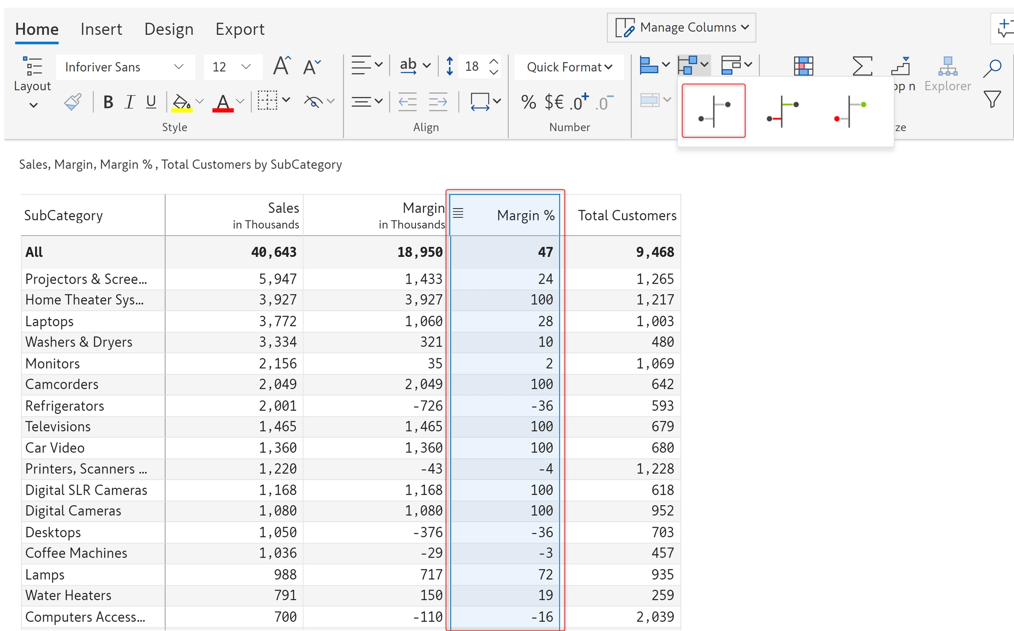The width and height of the screenshot is (1014, 631).
Task: Click the increase font size icon
Action: [282, 66]
